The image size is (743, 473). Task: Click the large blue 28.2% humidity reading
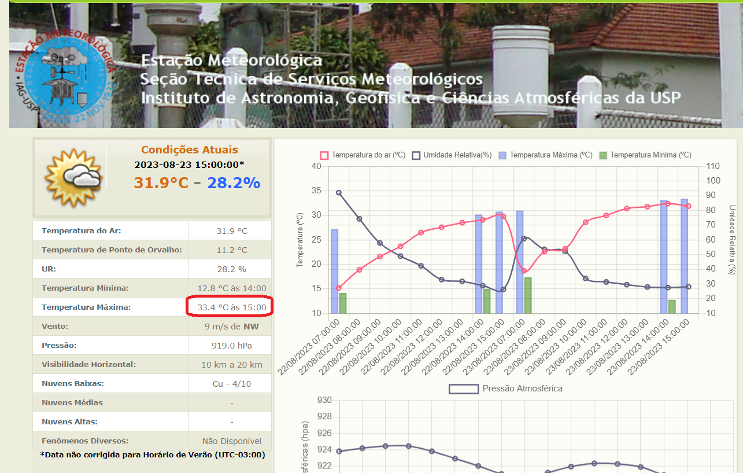pyautogui.click(x=234, y=183)
